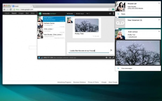The height and width of the screenshot is (101, 162).
Task: Bookmark page with the star icon
Action: tap(110, 9)
